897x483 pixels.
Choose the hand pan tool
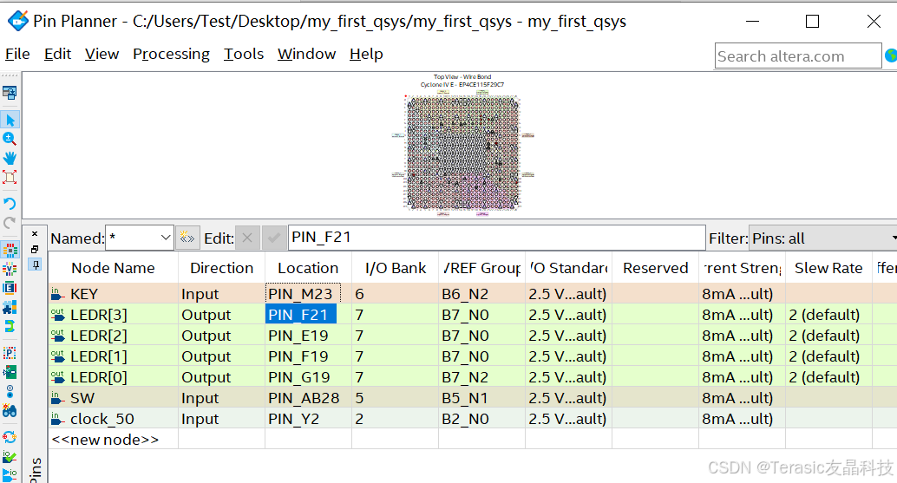click(10, 159)
